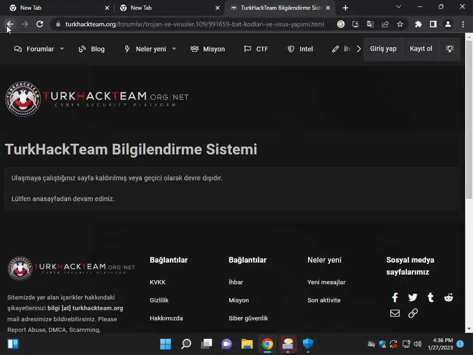This screenshot has height=355, width=473.
Task: Click the TurkHackTeam footer logo
Action: [71, 268]
